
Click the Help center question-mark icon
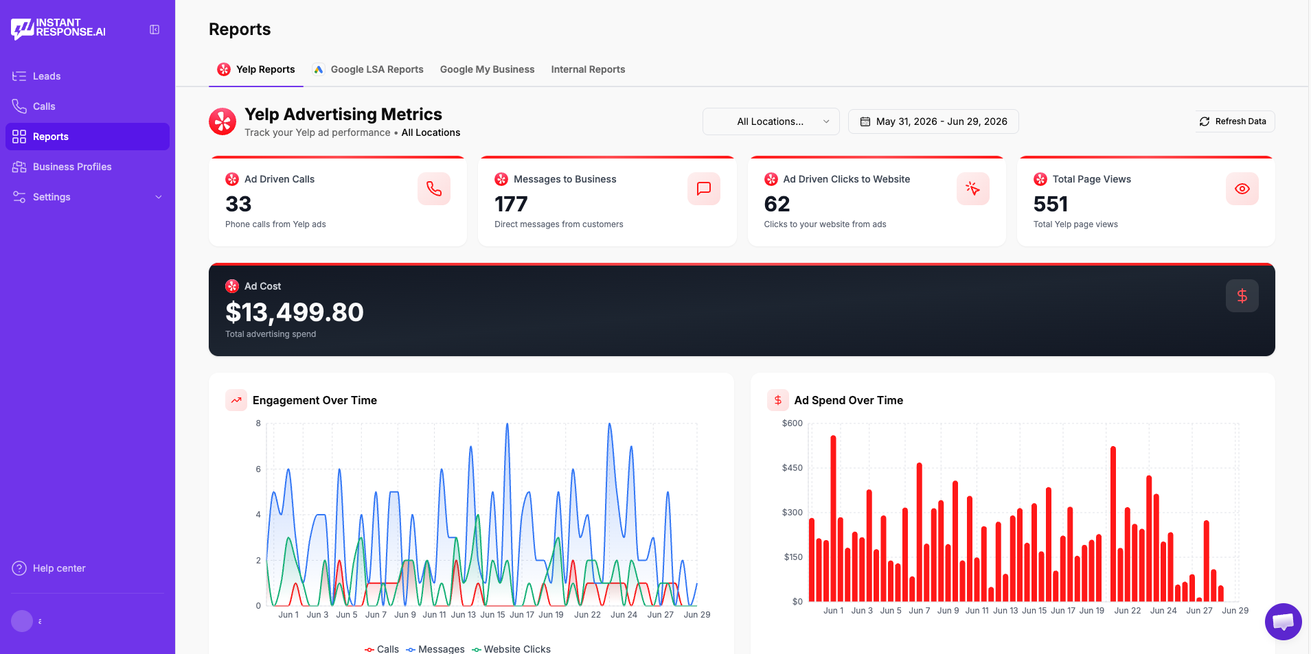click(x=19, y=568)
